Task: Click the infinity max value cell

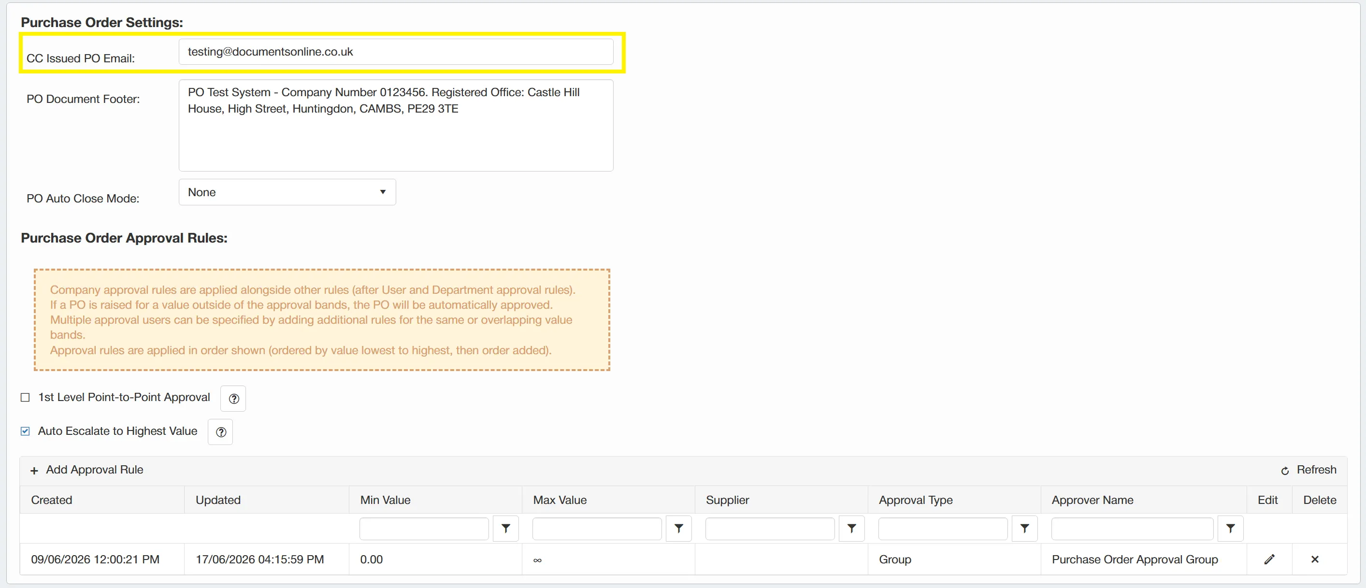Action: point(608,559)
